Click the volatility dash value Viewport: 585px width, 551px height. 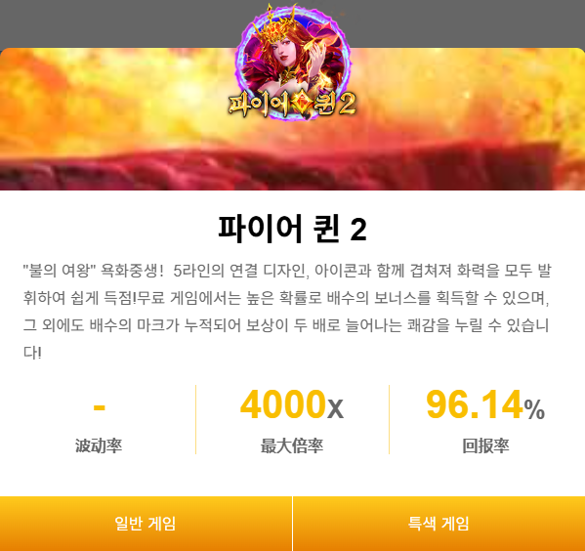tap(99, 406)
